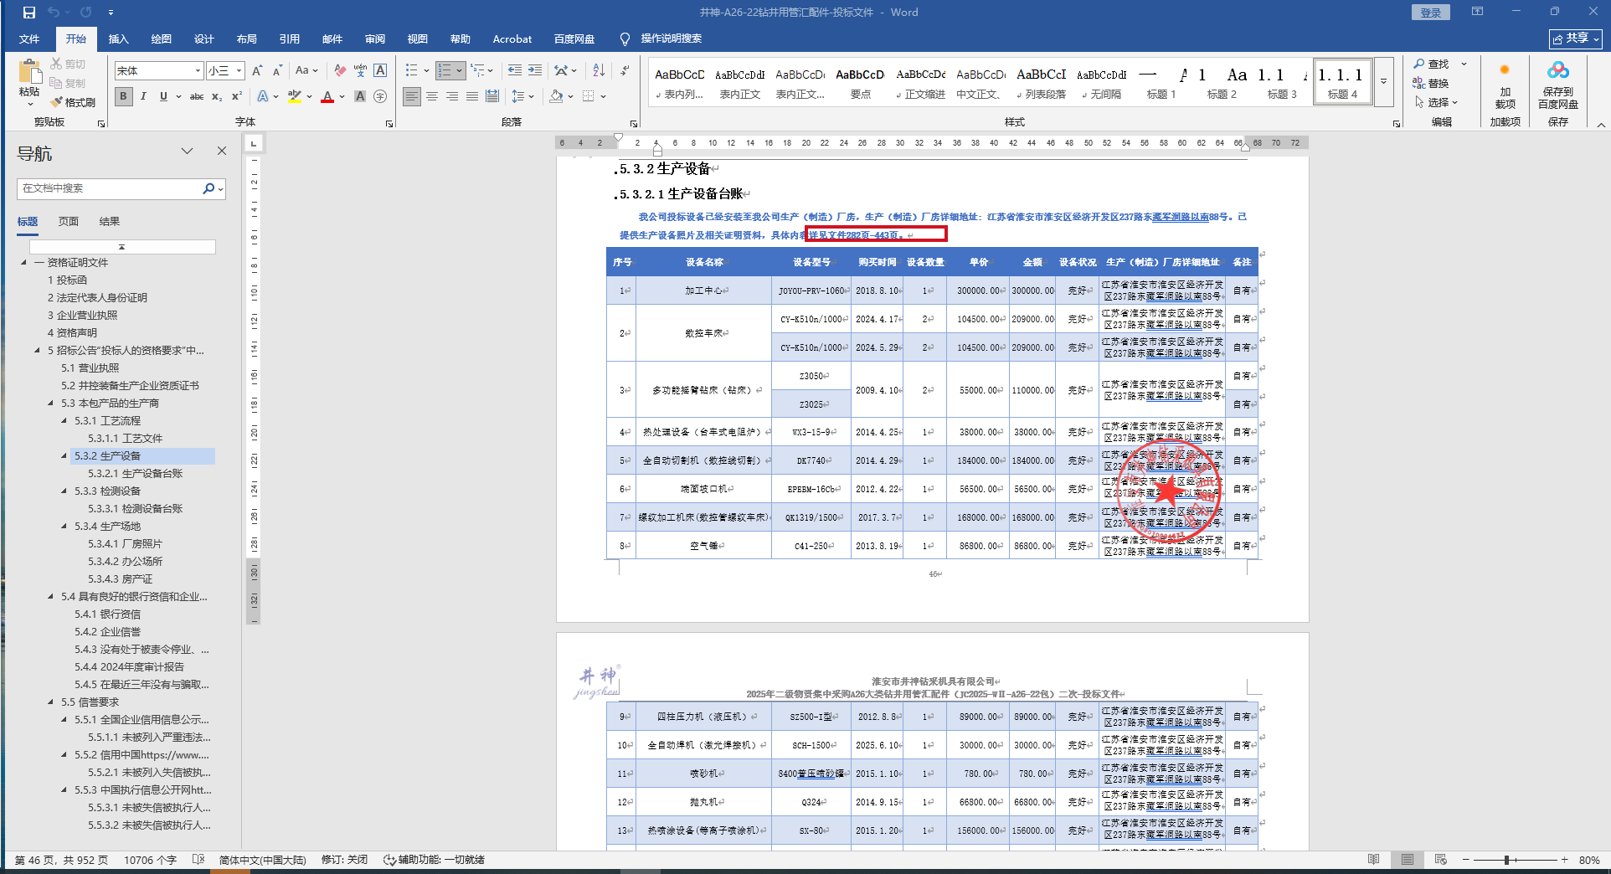Click the Save icon in quick access toolbar

pos(29,13)
